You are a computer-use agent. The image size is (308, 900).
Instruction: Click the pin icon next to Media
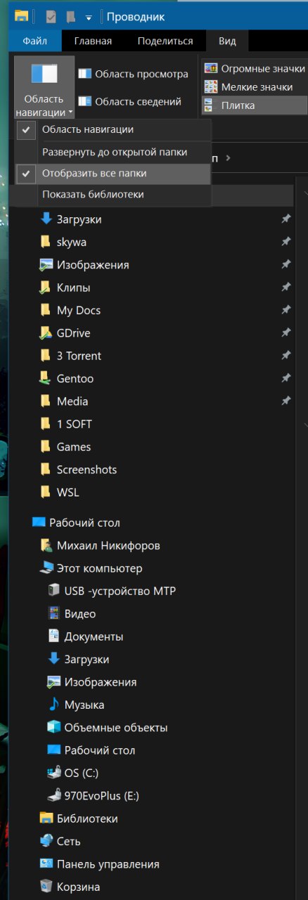[x=285, y=401]
